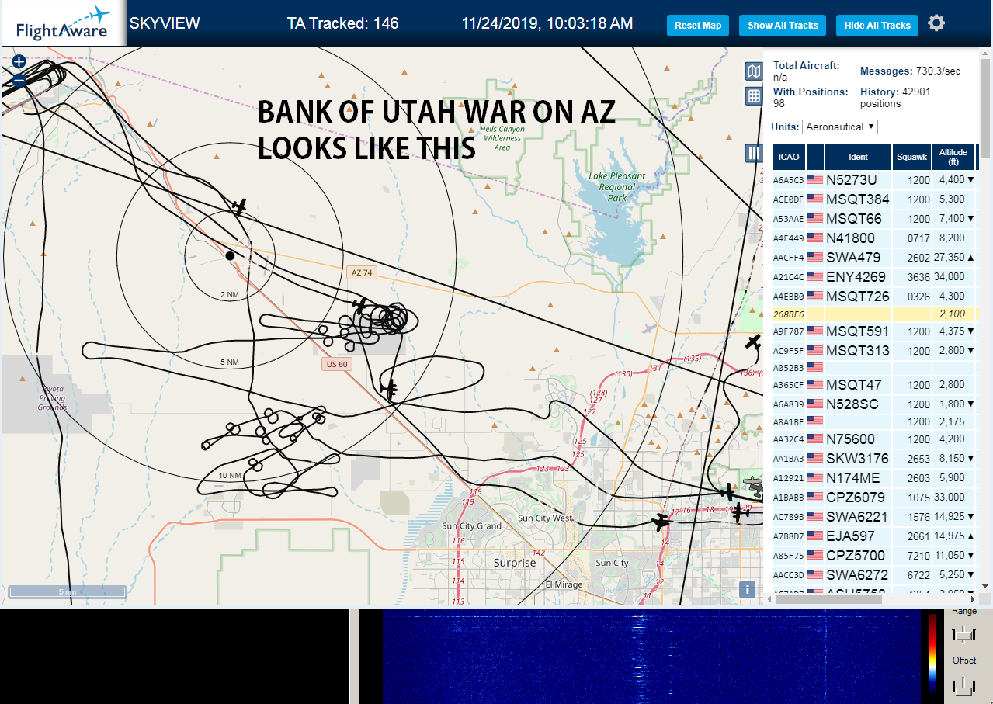Select the A052B3 row
Viewport: 993px width, 704px height.
(875, 368)
